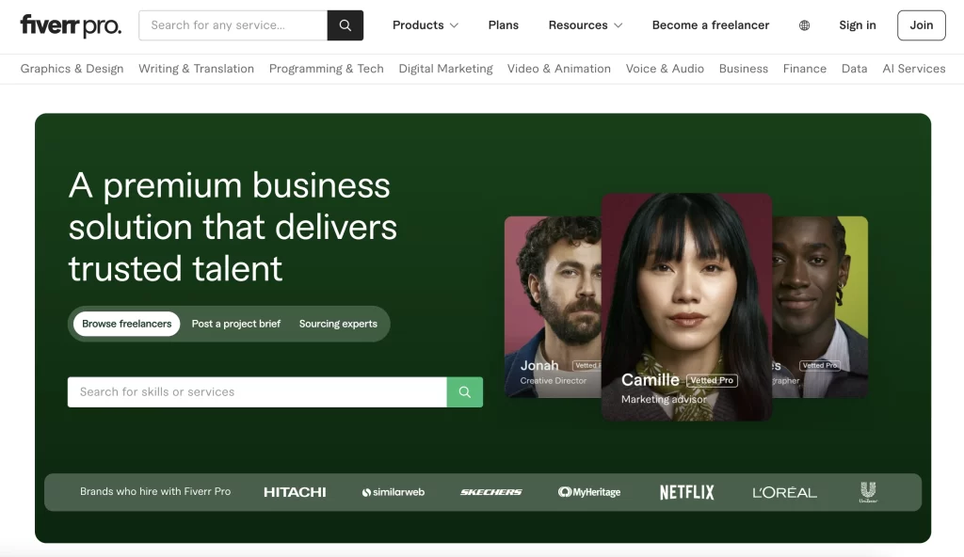Expand the Products dropdown
Screen dimensions: 964x557
tap(426, 25)
